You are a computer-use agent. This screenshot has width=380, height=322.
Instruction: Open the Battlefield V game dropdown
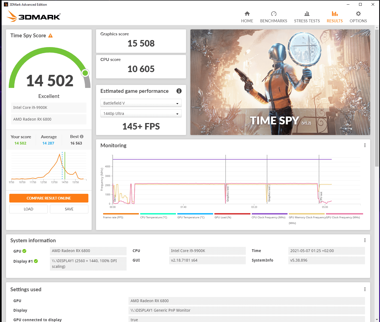click(x=141, y=103)
